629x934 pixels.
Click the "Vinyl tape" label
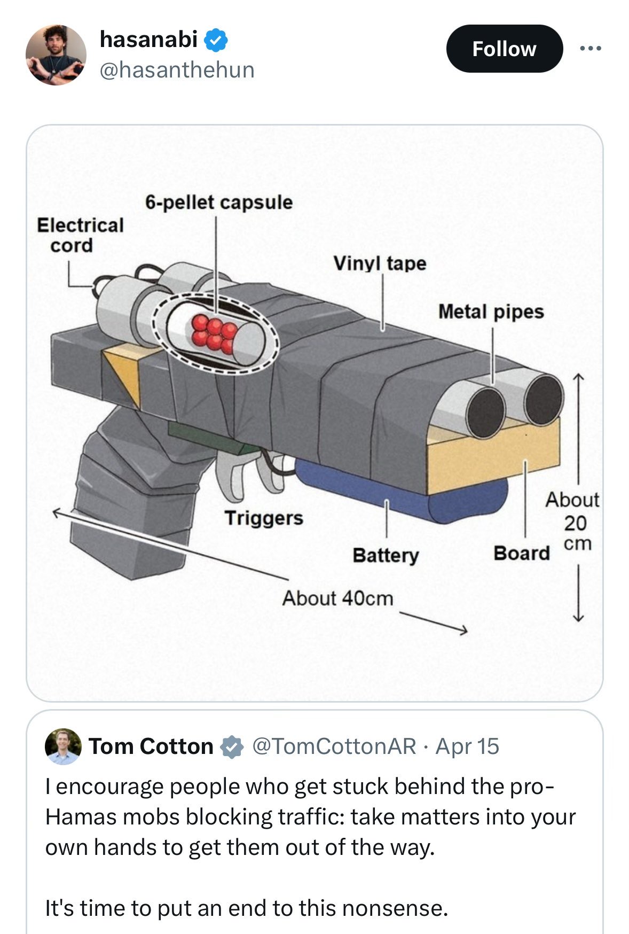point(380,263)
